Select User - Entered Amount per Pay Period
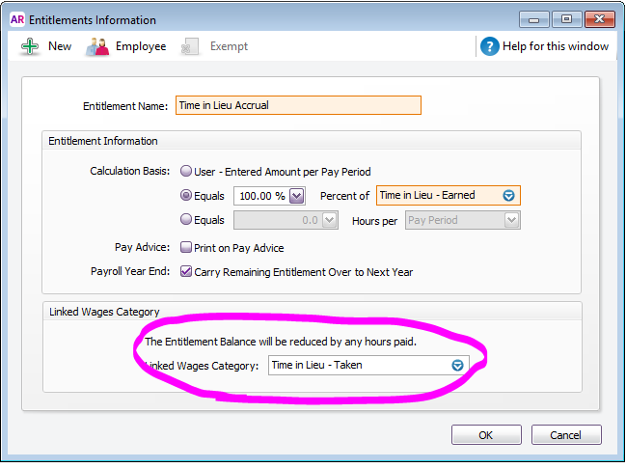The height and width of the screenshot is (468, 626). pos(185,172)
